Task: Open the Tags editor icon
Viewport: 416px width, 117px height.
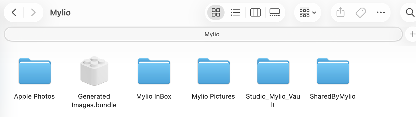Action: click(x=361, y=12)
